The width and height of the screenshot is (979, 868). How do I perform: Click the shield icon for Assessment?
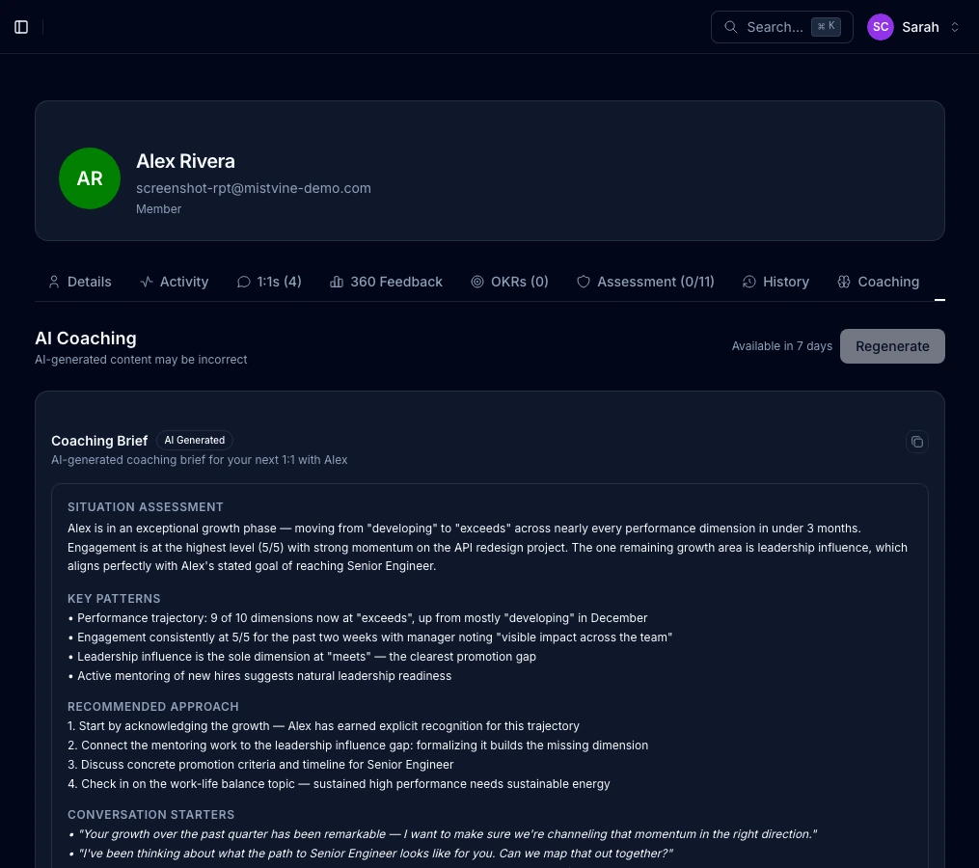click(x=584, y=282)
